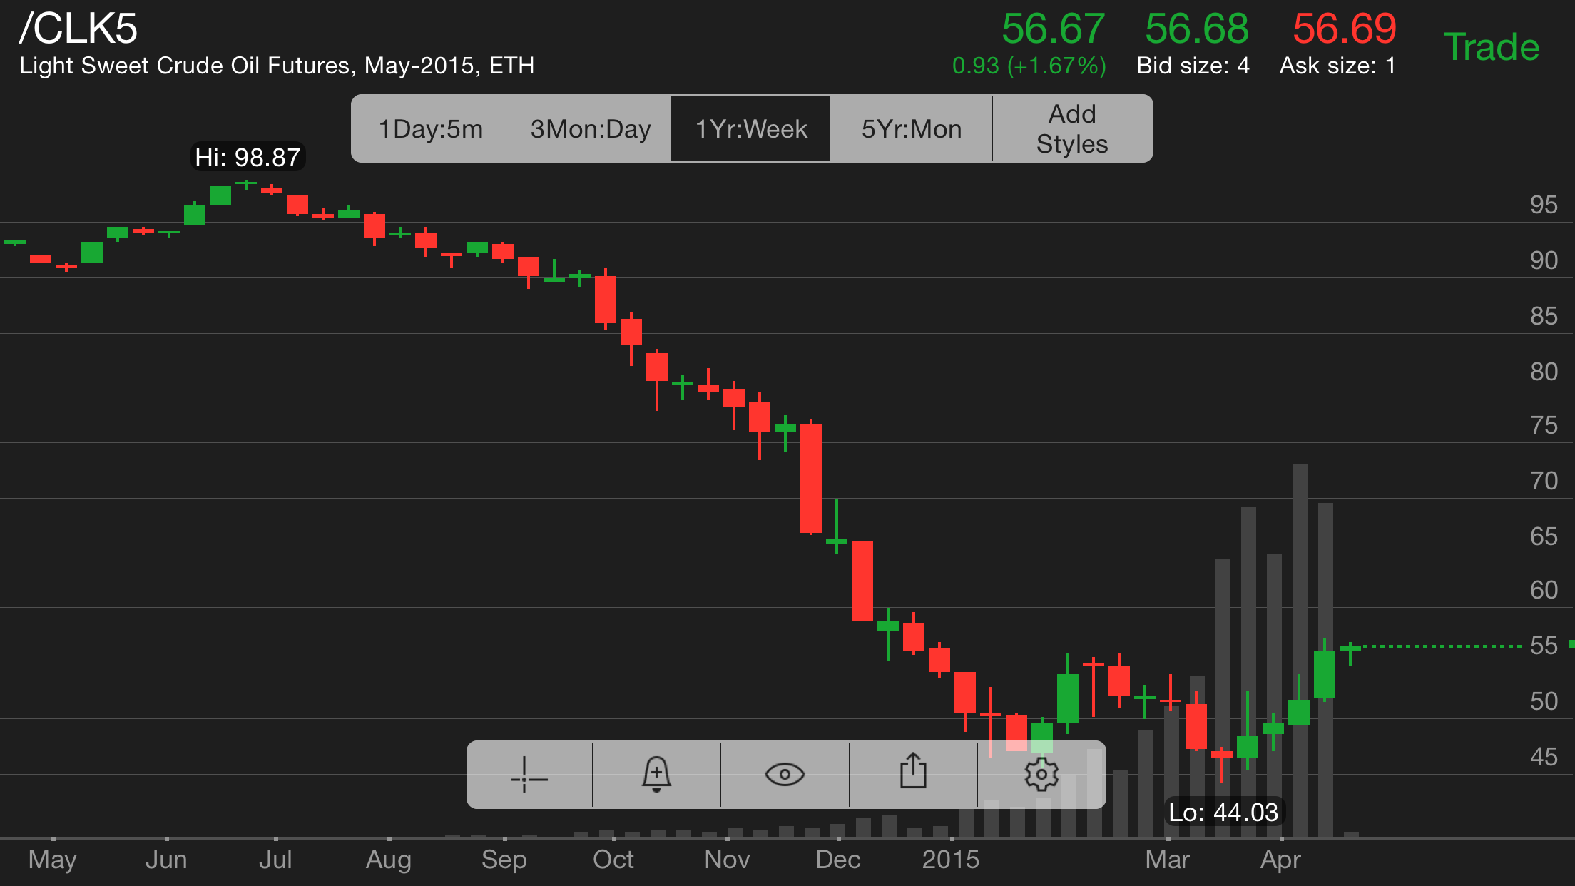Viewport: 1575px width, 886px height.
Task: Tap the contract description Light Sweet Crude Oil Futures
Action: pos(277,66)
